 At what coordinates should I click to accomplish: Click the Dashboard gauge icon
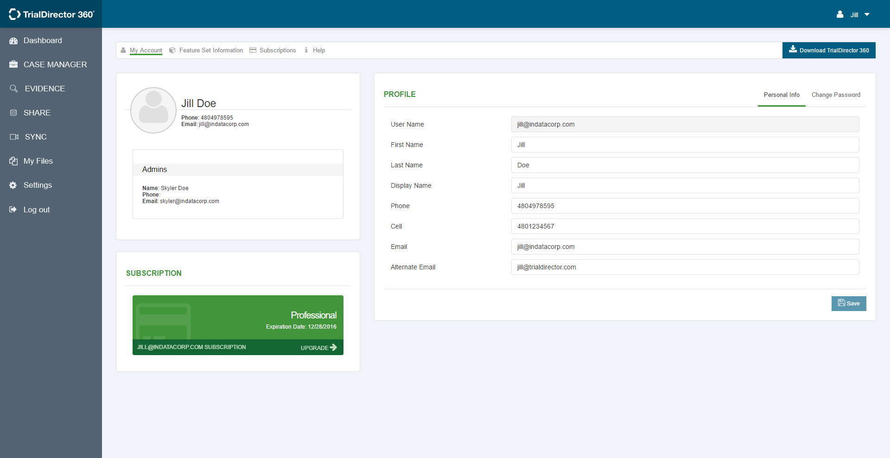13,41
